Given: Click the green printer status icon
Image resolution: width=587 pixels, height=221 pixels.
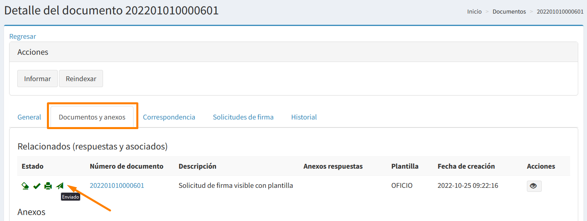Looking at the screenshot, I should 48,186.
